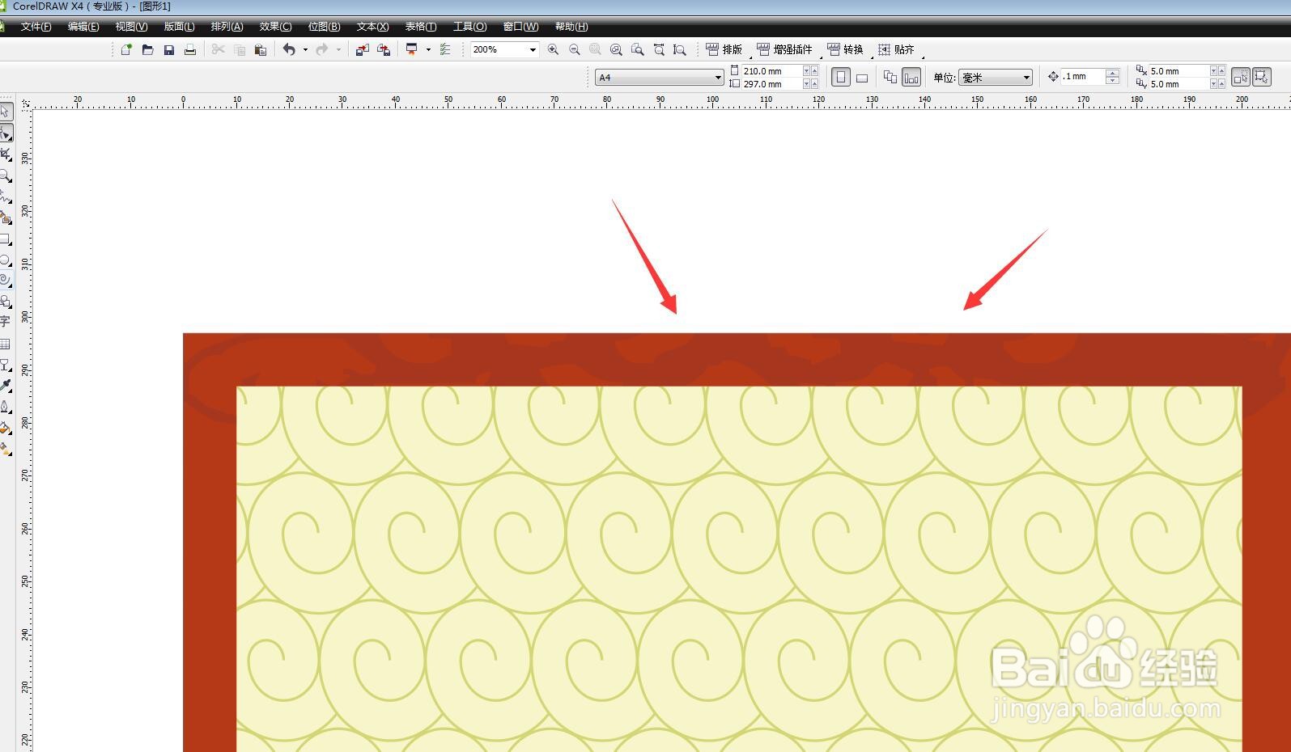
Task: Open the 效果(C) menu
Action: [x=275, y=27]
